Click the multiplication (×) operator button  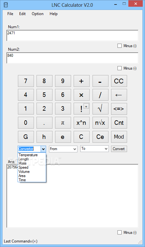(82, 95)
